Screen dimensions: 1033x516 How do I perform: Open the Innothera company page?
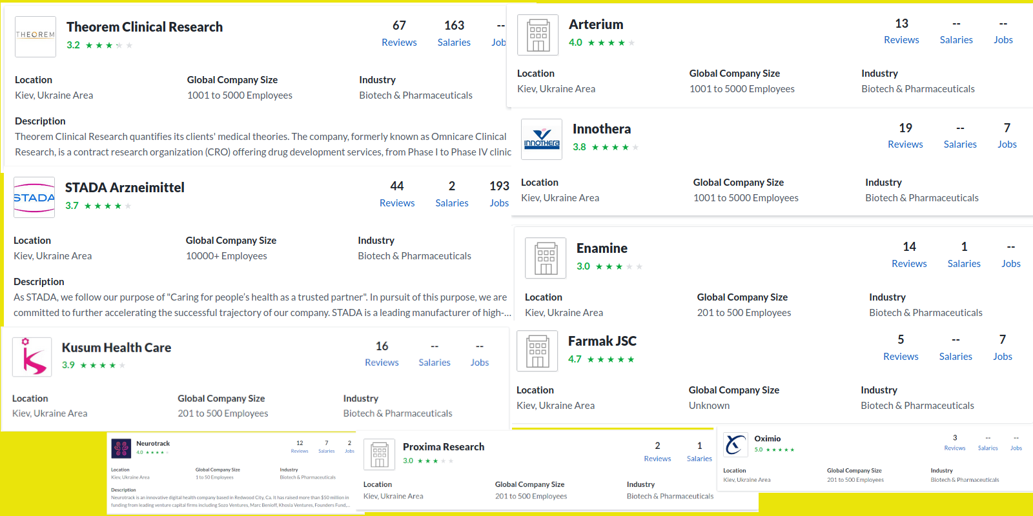coord(602,129)
